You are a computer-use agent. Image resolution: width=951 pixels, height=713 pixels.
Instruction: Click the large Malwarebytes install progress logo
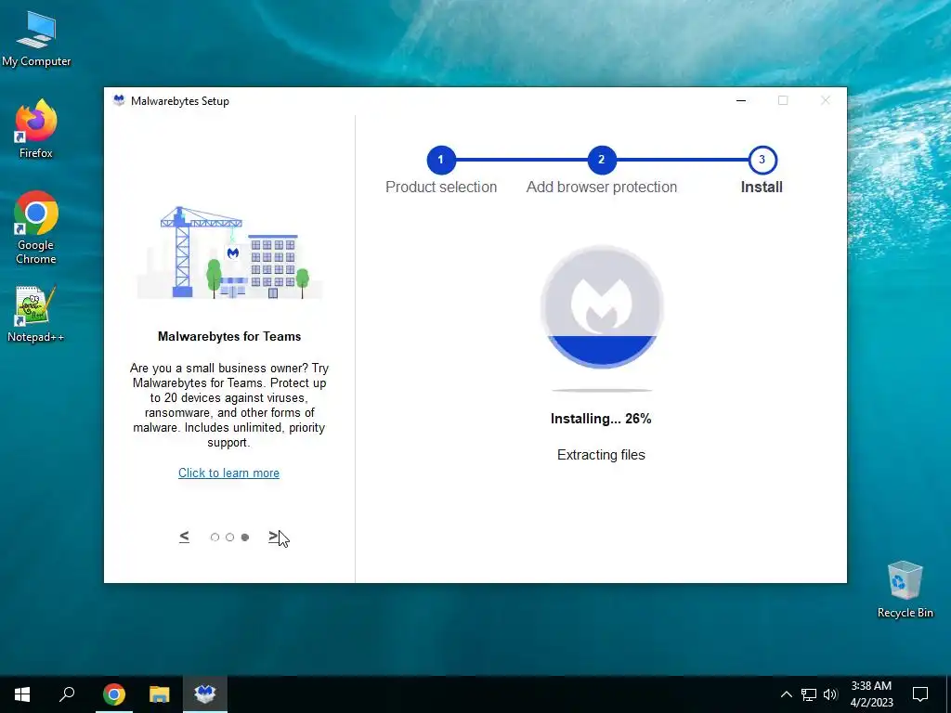(x=602, y=306)
